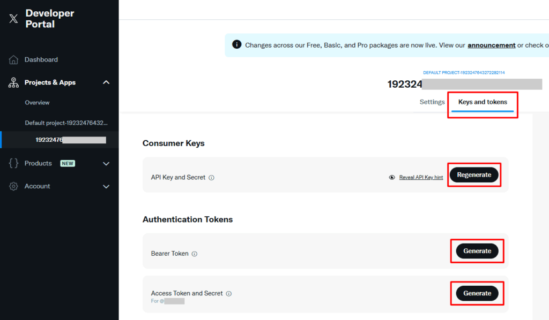Open the Products menu item
Screen dimensions: 549x320
point(38,163)
